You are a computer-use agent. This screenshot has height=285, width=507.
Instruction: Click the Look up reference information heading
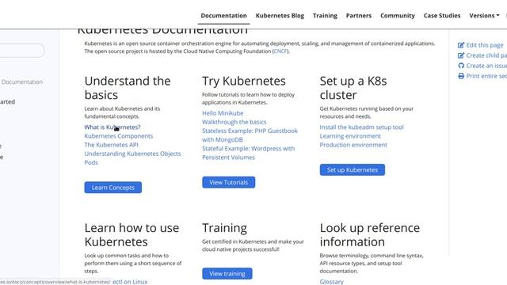click(x=370, y=235)
